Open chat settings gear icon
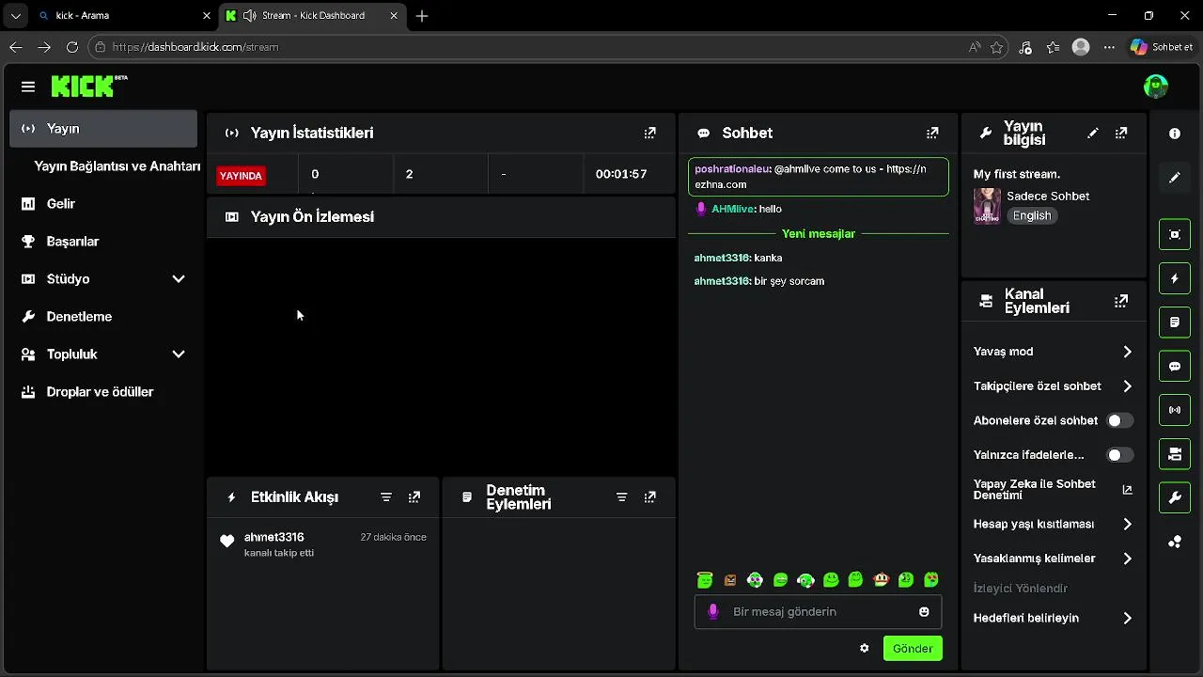 (x=865, y=648)
